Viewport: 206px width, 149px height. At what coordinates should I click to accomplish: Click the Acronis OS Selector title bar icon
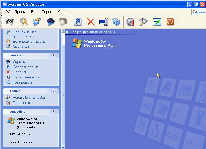pyautogui.click(x=5, y=4)
